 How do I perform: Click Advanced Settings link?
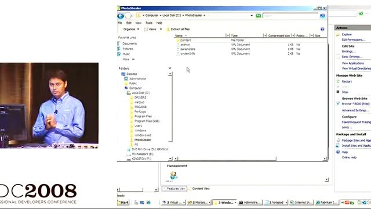click(355, 110)
